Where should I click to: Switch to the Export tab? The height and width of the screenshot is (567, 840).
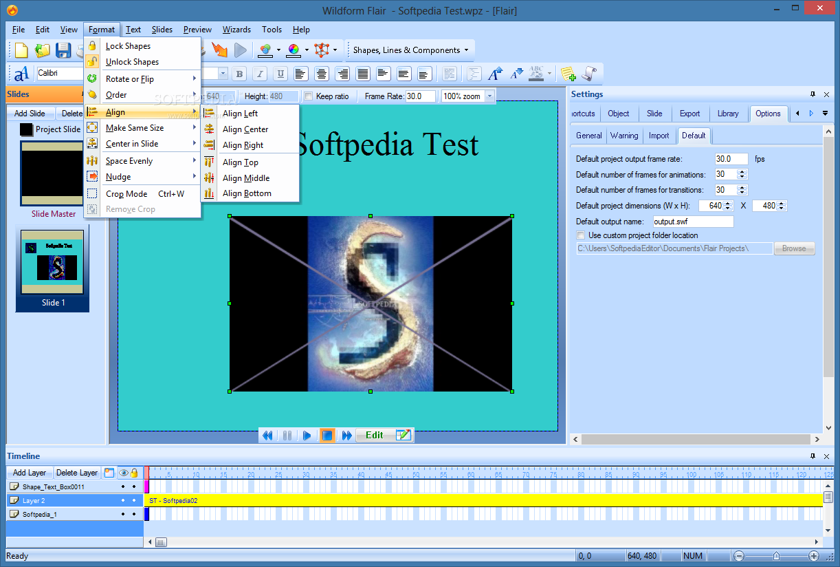pyautogui.click(x=689, y=114)
